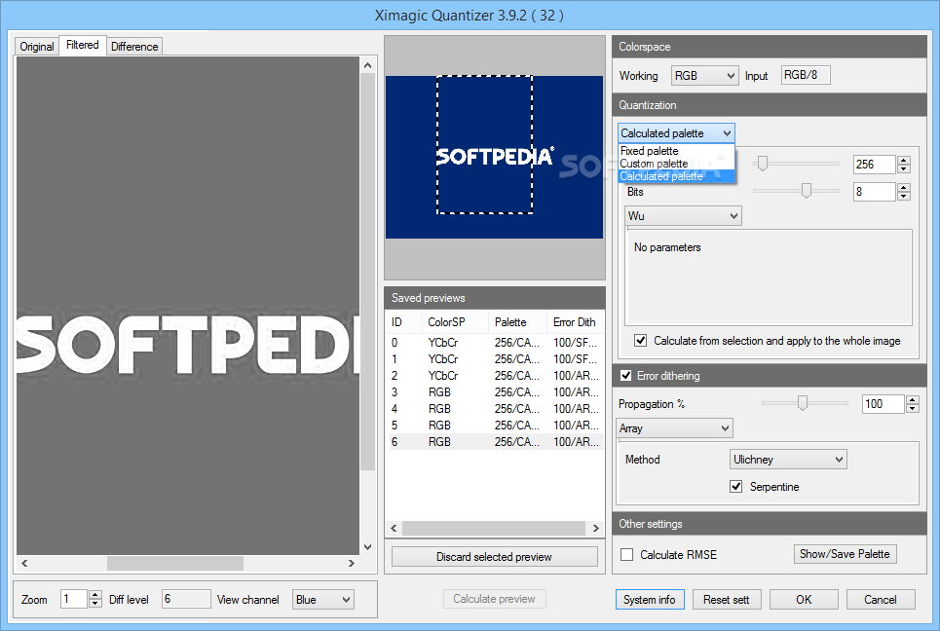Click the image preview scroll-up arrow
940x631 pixels.
click(x=367, y=65)
